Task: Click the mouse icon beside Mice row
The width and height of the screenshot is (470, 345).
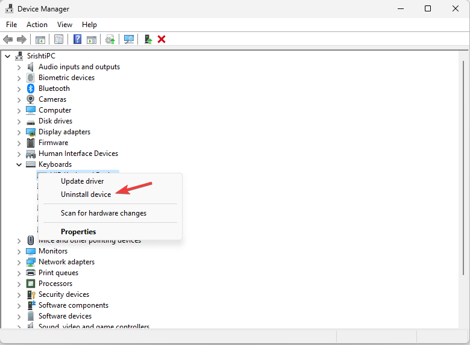Action: pos(31,240)
